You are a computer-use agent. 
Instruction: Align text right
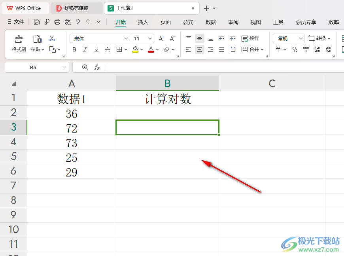(x=211, y=49)
